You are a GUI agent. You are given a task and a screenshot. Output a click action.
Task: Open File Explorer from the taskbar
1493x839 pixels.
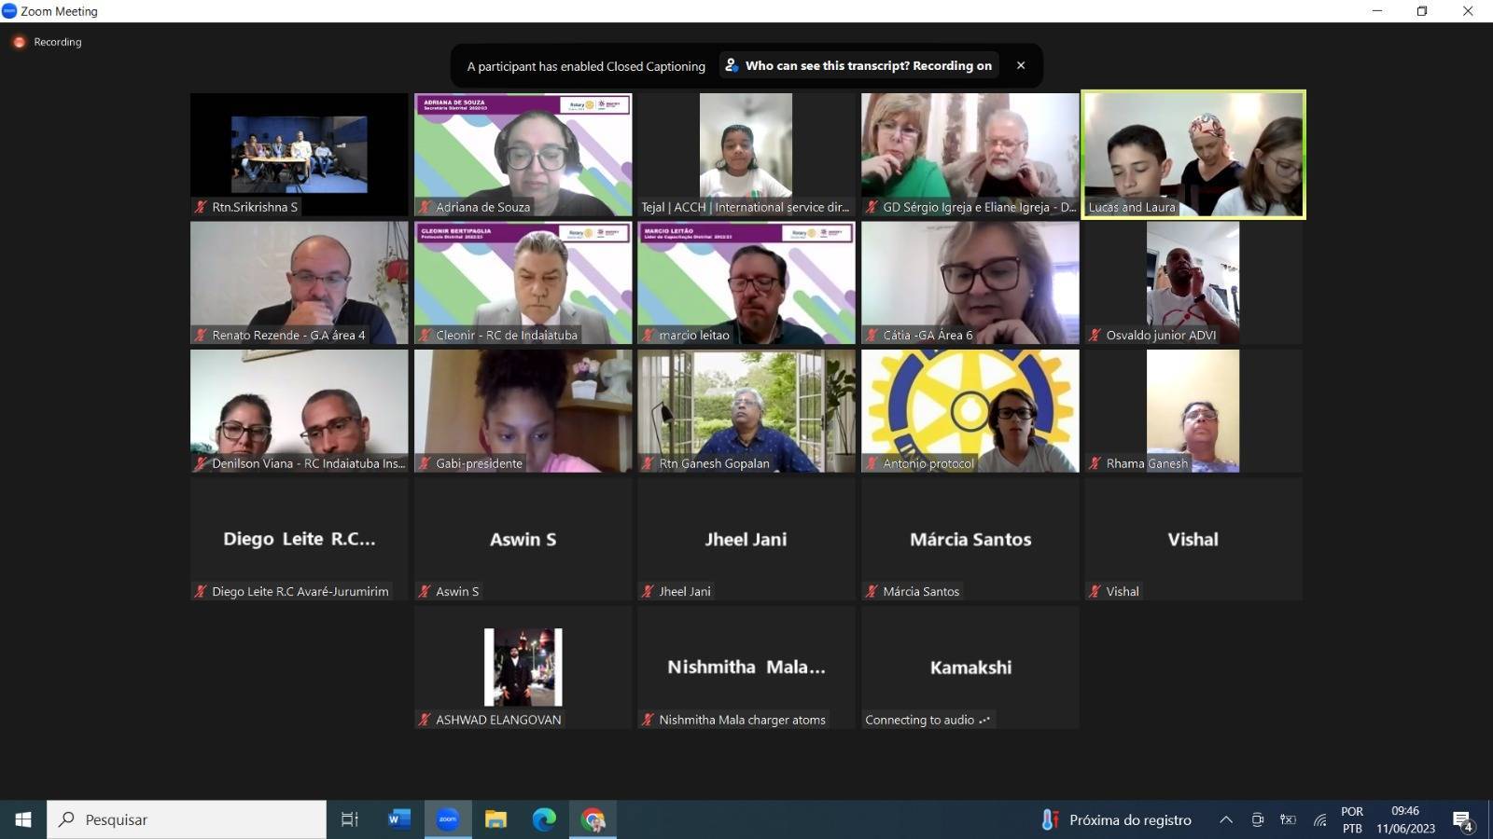coord(495,819)
